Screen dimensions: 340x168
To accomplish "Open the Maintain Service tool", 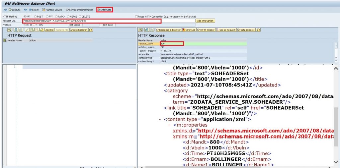I will [x=52, y=10].
